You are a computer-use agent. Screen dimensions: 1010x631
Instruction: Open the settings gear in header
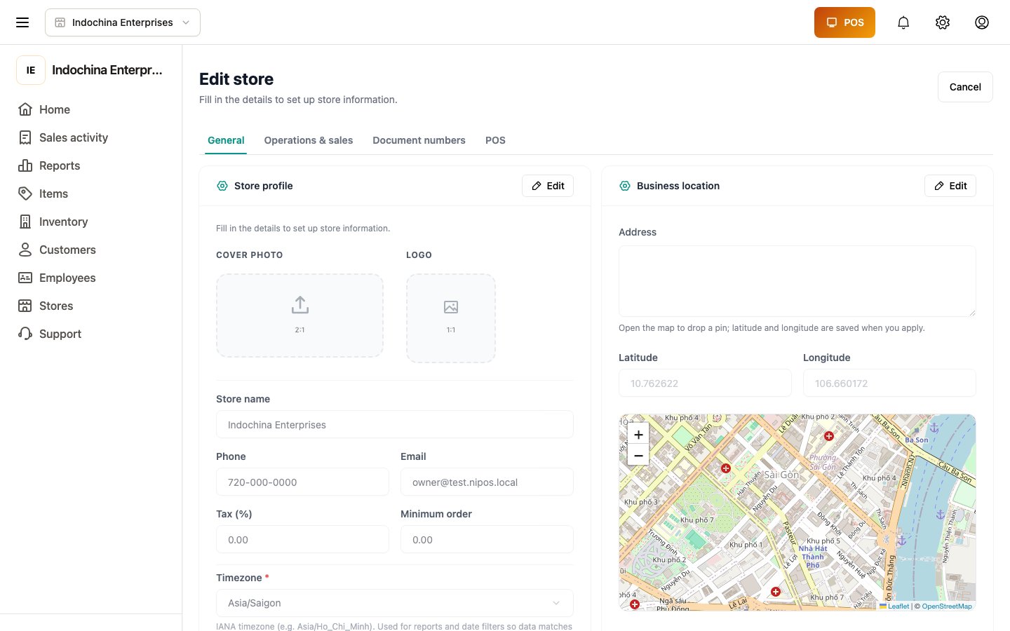943,22
